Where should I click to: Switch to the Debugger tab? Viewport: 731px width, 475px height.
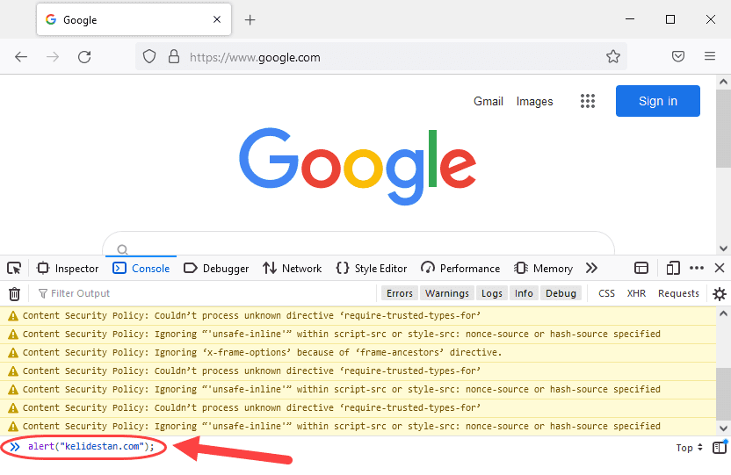click(x=216, y=269)
